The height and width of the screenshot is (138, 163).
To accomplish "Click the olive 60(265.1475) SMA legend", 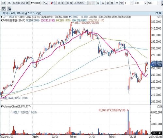I will pyautogui.click(x=63, y=21).
